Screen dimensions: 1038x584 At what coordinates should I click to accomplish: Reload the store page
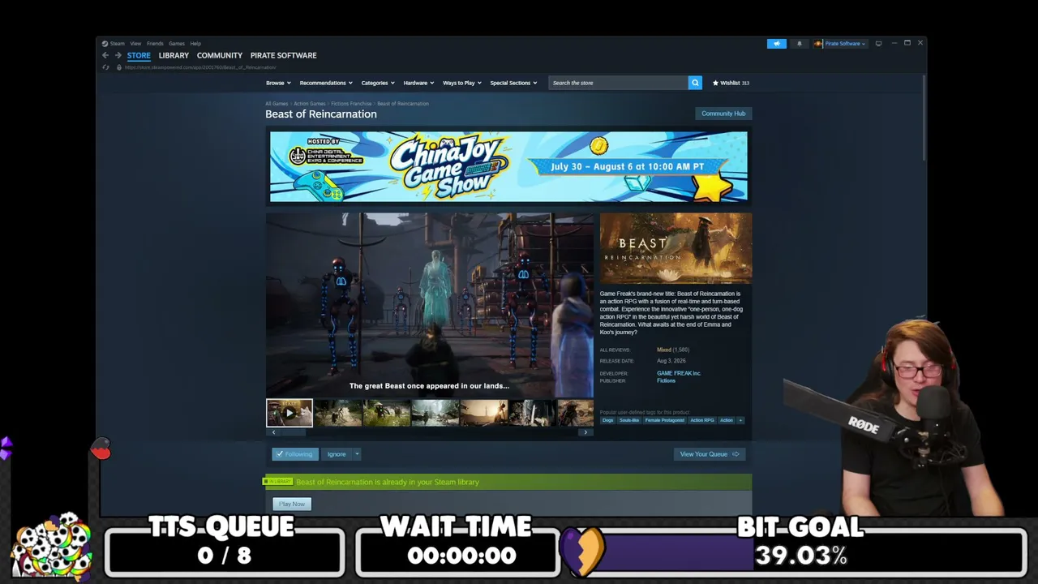coord(105,67)
